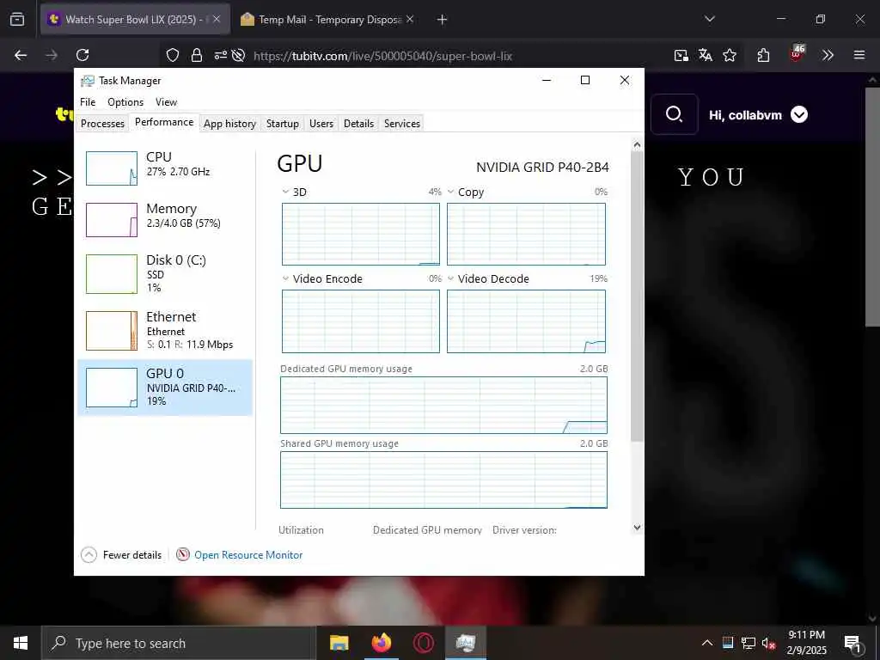Click the translate page icon
The width and height of the screenshot is (880, 660).
tap(706, 55)
